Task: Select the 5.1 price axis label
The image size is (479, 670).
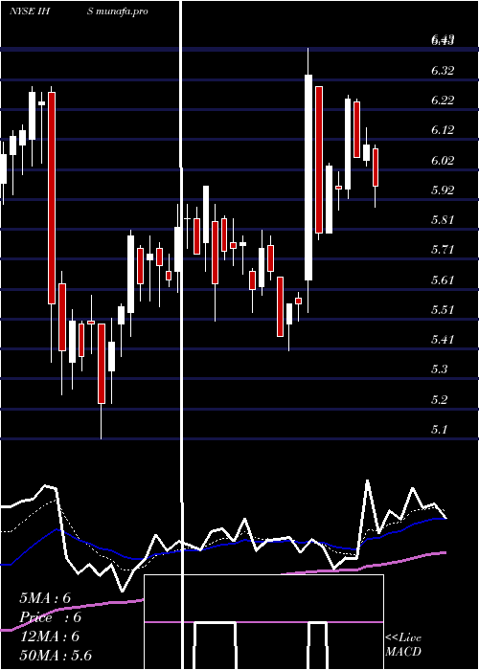Action: (440, 430)
